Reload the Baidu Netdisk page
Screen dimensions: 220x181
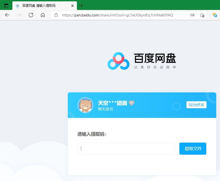pyautogui.click(x=31, y=15)
